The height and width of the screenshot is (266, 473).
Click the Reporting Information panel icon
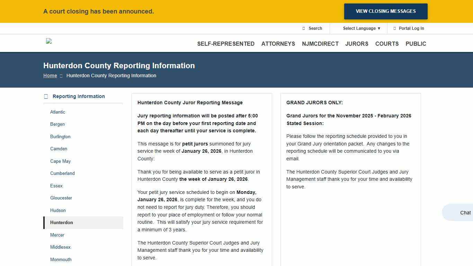[x=46, y=96]
